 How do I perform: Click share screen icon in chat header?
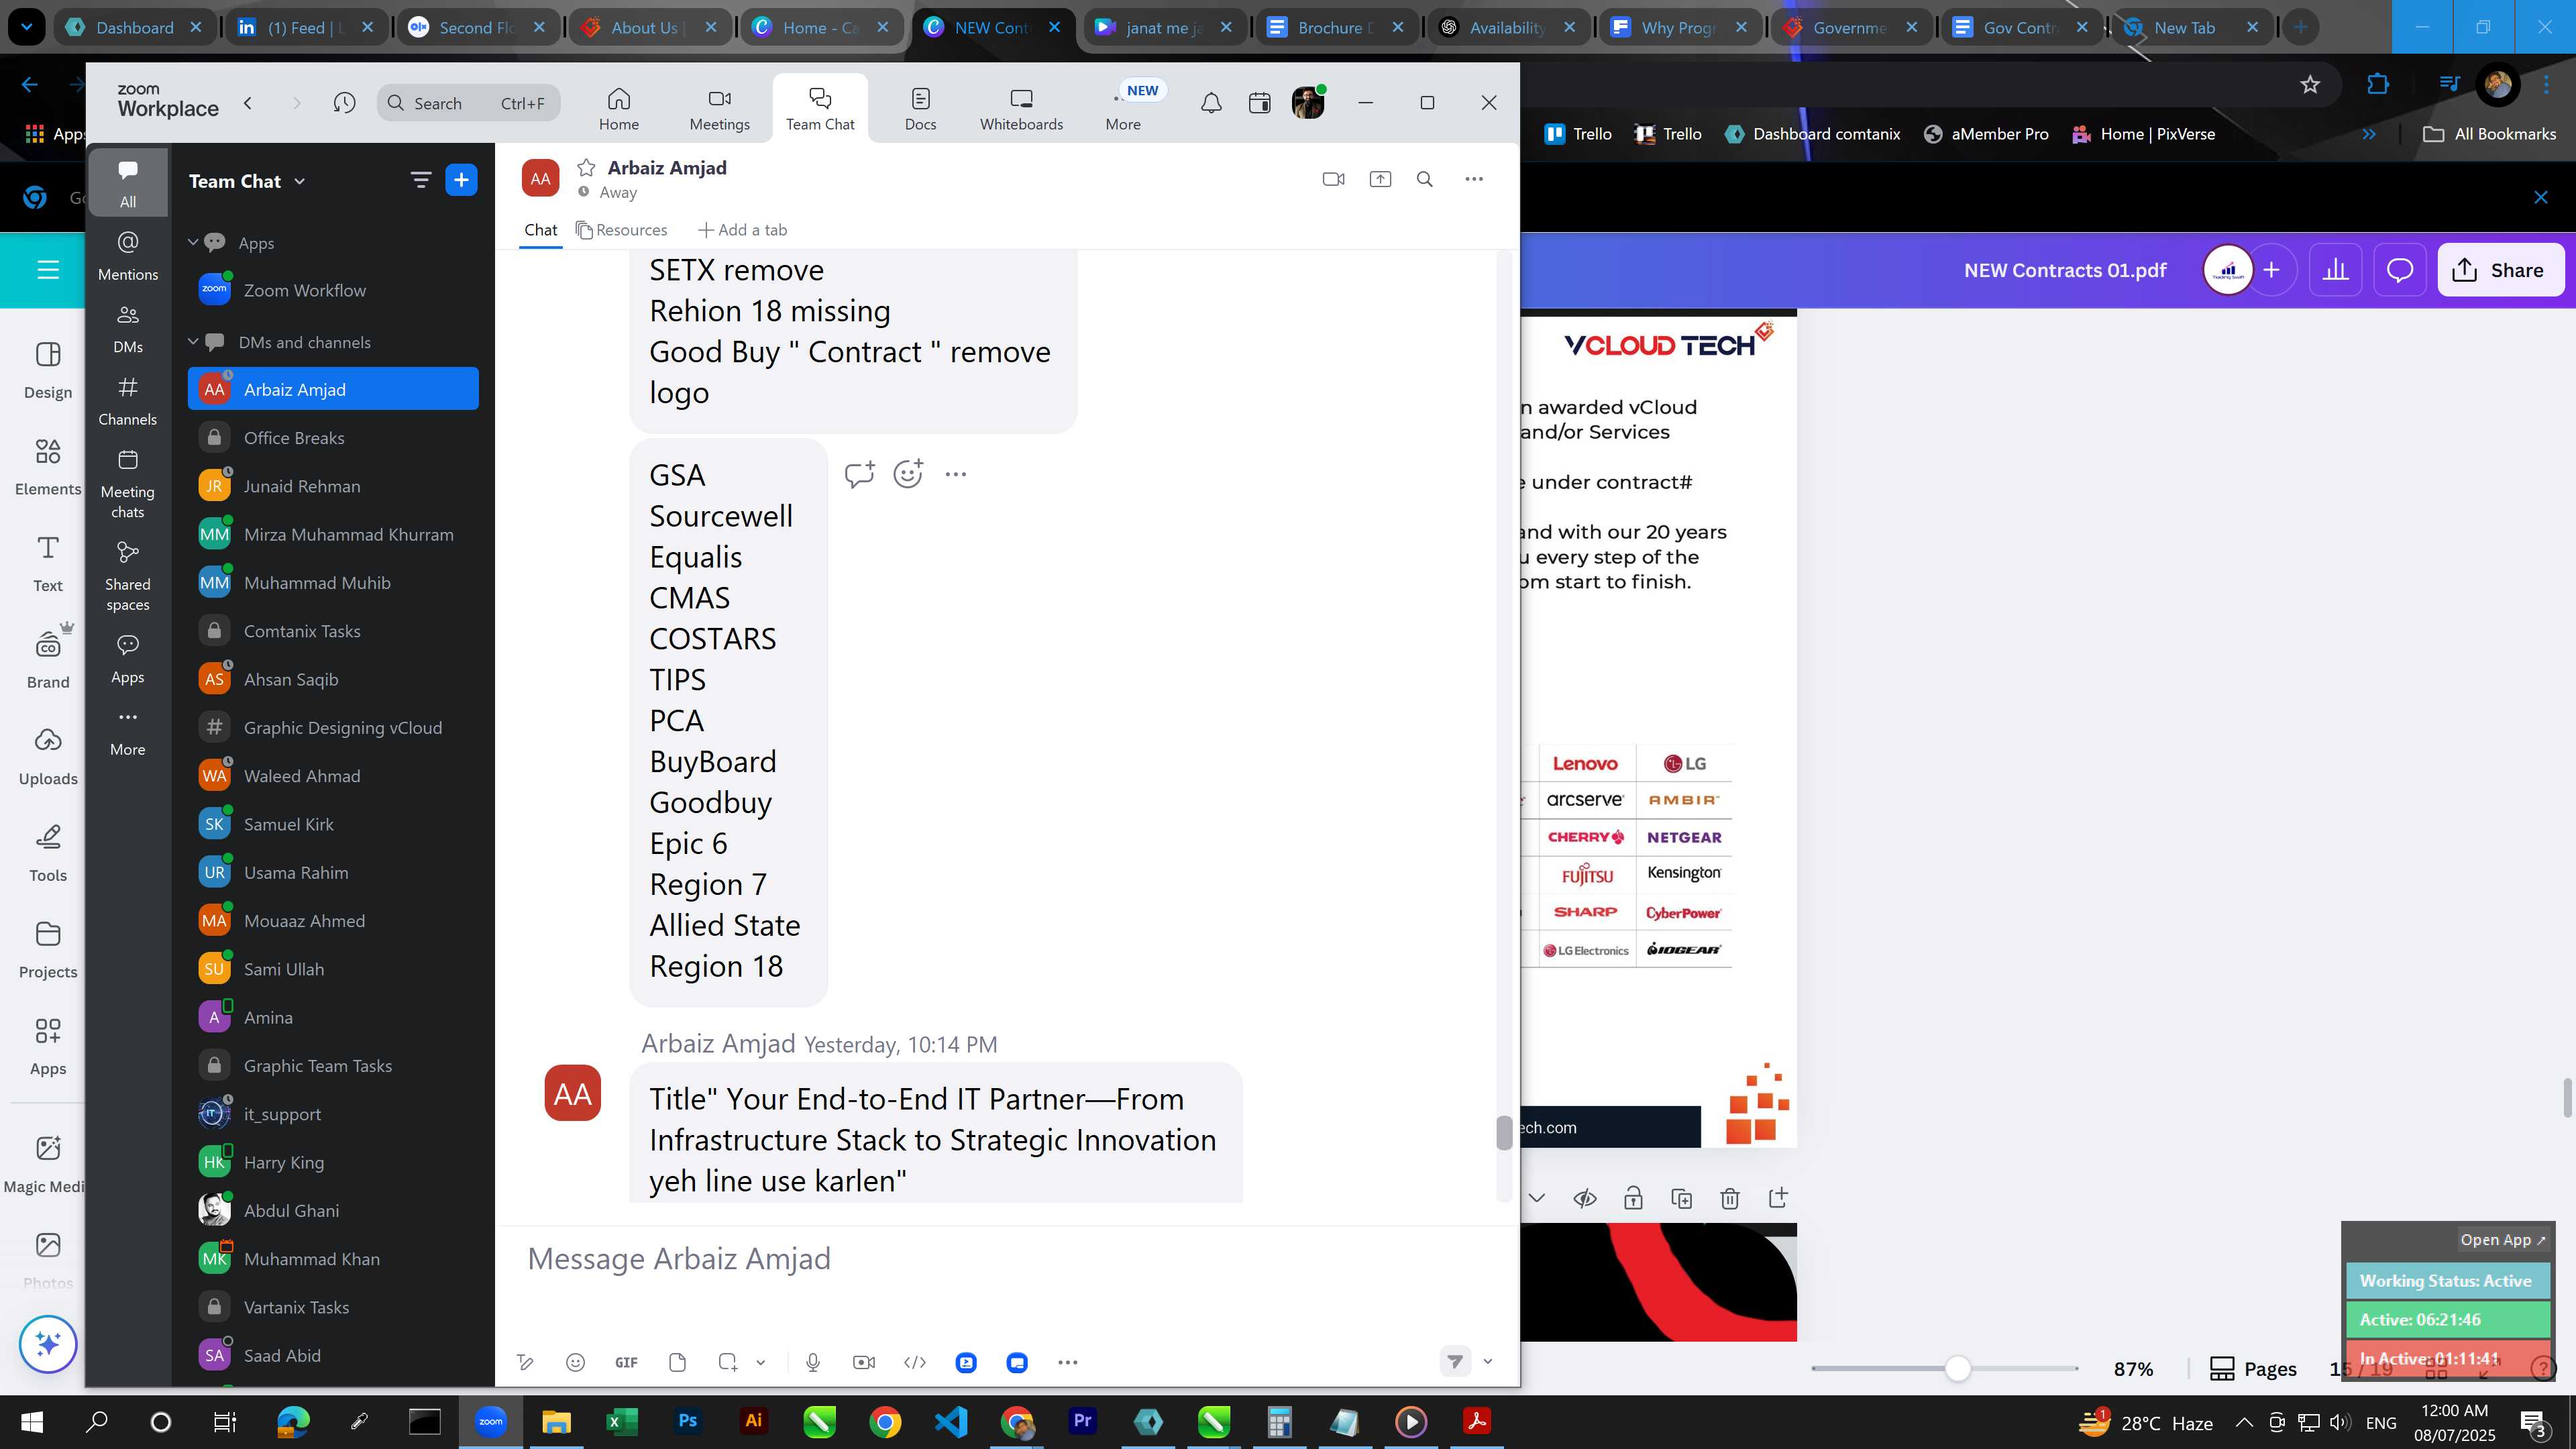[x=1380, y=179]
